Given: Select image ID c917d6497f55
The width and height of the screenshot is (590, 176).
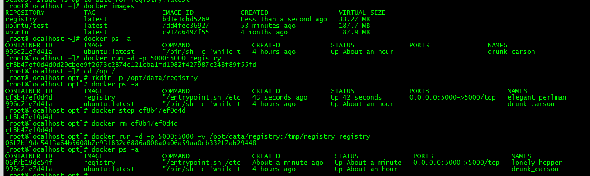Looking at the screenshot, I should (x=185, y=32).
